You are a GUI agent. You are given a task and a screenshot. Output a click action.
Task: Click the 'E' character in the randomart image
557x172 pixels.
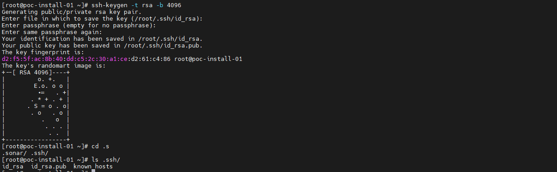click(36, 86)
